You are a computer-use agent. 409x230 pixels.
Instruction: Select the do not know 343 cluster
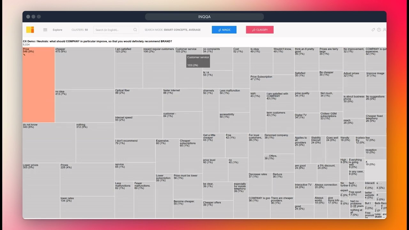(49, 142)
